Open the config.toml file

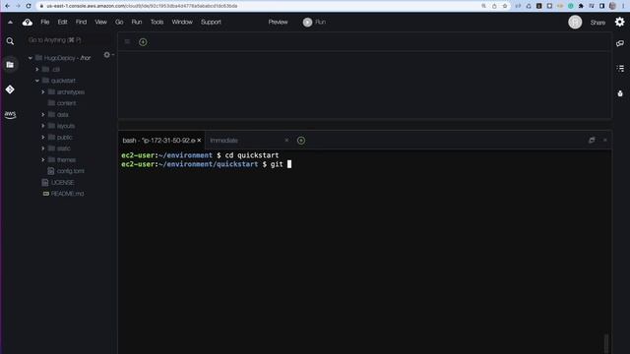(70, 171)
